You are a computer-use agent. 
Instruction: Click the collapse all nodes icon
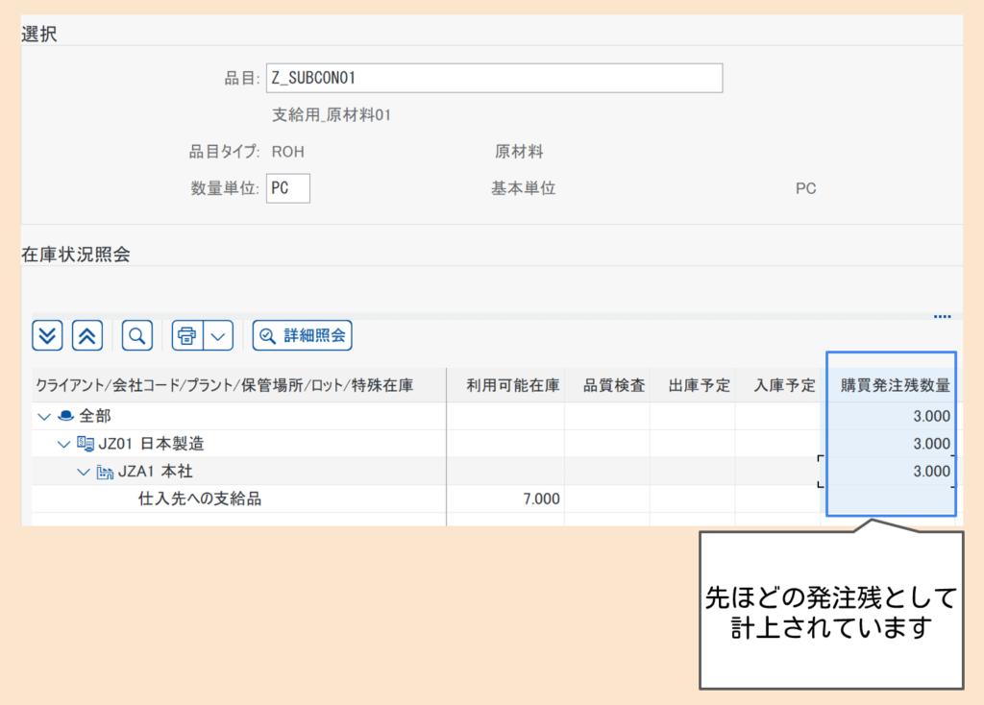click(x=86, y=335)
